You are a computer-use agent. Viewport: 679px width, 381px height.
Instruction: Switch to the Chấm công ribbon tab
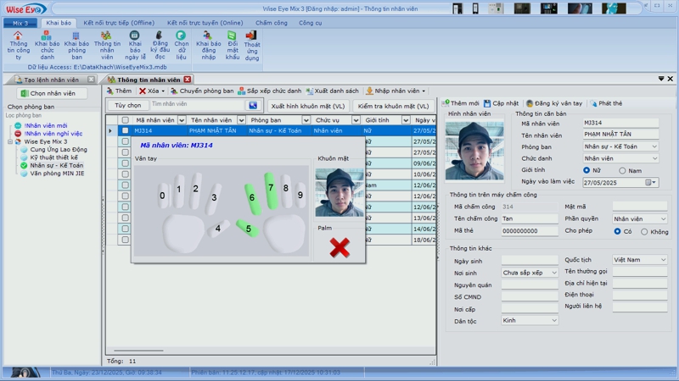[271, 23]
